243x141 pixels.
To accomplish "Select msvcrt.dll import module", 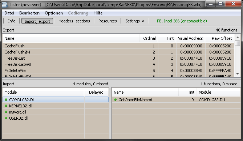I will point(56,112).
